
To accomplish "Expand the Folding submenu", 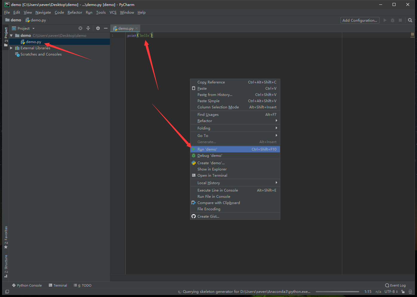I will click(235, 128).
